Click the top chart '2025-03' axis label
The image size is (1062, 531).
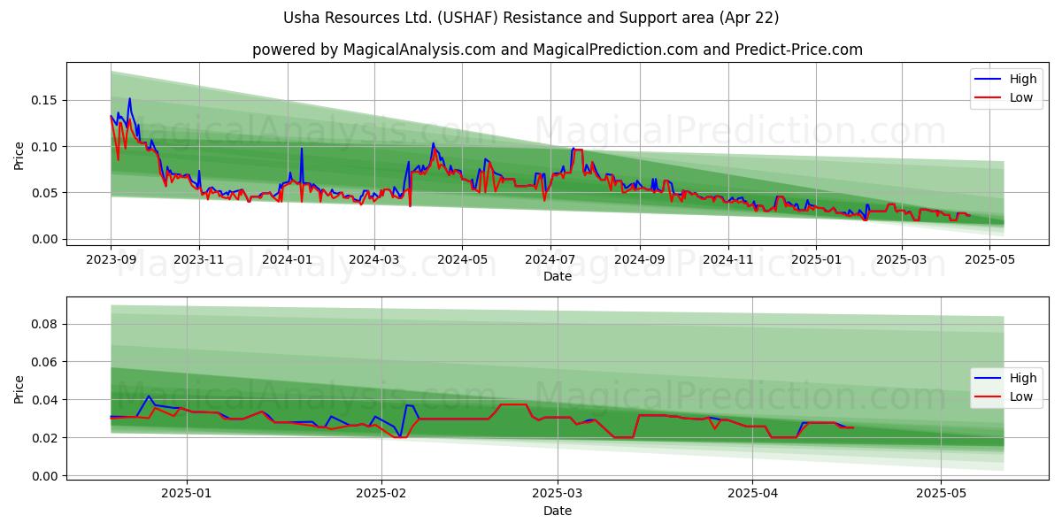(902, 260)
